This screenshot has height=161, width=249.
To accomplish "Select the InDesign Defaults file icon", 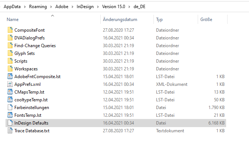I will (x=10, y=123).
